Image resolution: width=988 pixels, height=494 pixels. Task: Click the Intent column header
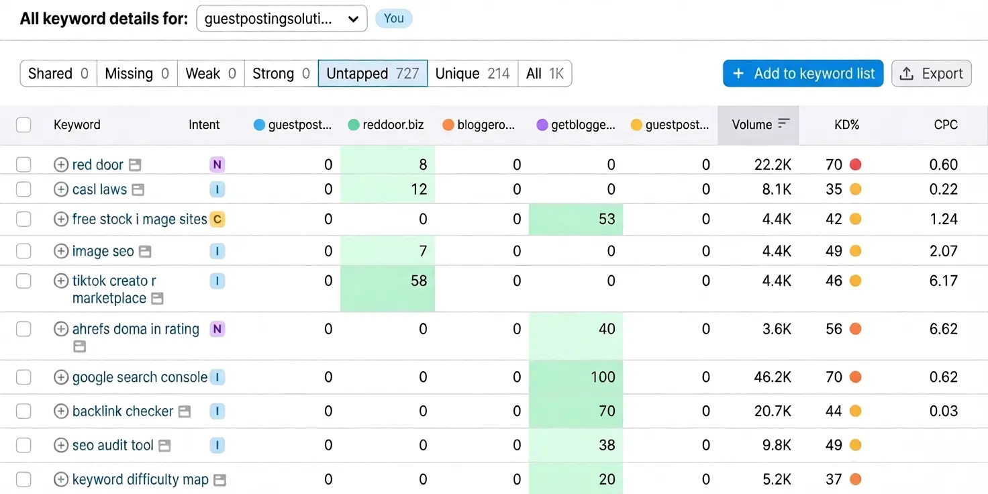204,125
